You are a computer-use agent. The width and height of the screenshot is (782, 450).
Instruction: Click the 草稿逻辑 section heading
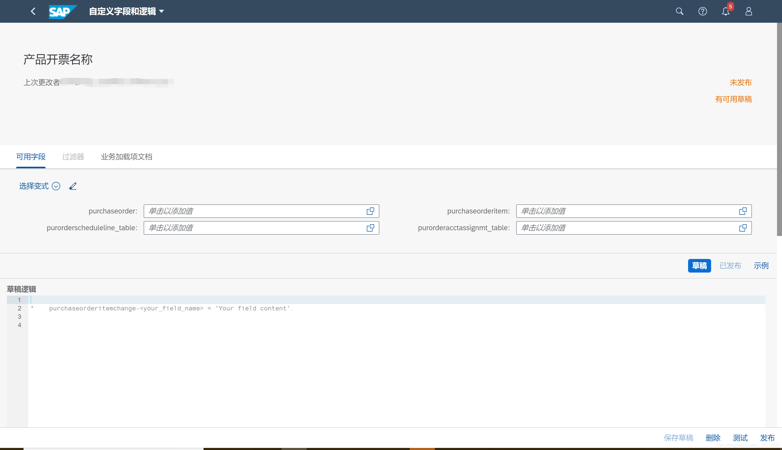[x=22, y=289]
